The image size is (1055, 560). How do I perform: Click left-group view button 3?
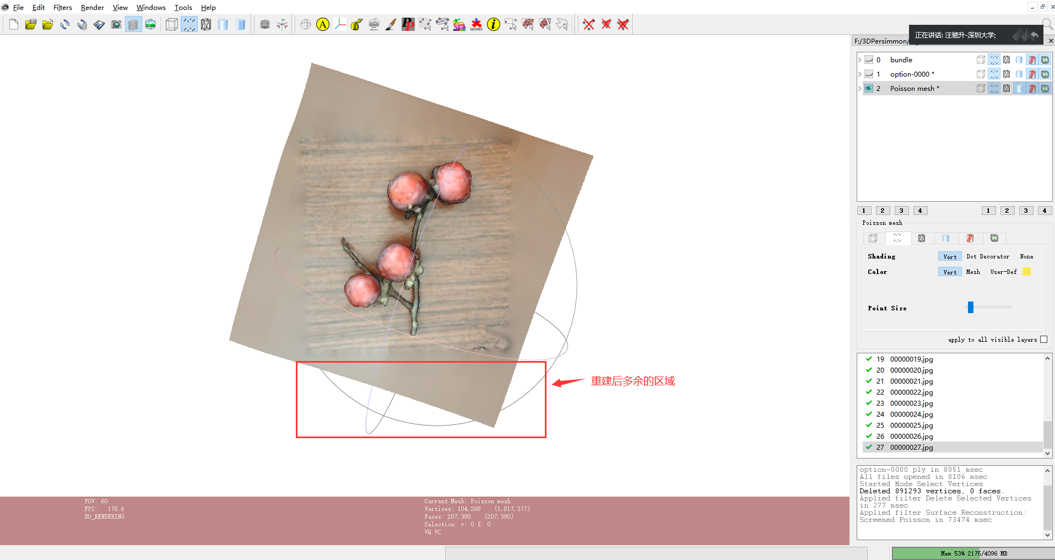(901, 211)
